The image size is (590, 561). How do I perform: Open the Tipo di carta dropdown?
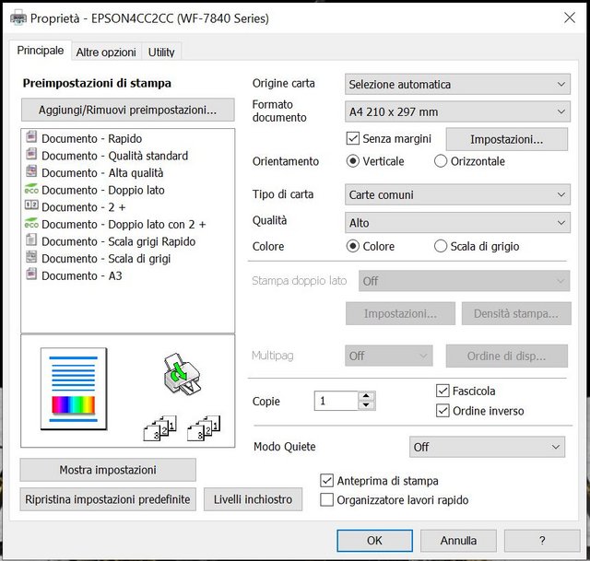click(457, 194)
